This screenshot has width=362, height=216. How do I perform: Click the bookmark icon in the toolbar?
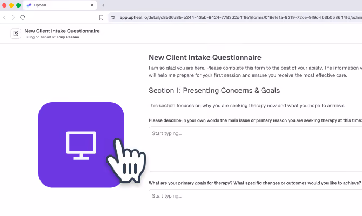tap(101, 17)
